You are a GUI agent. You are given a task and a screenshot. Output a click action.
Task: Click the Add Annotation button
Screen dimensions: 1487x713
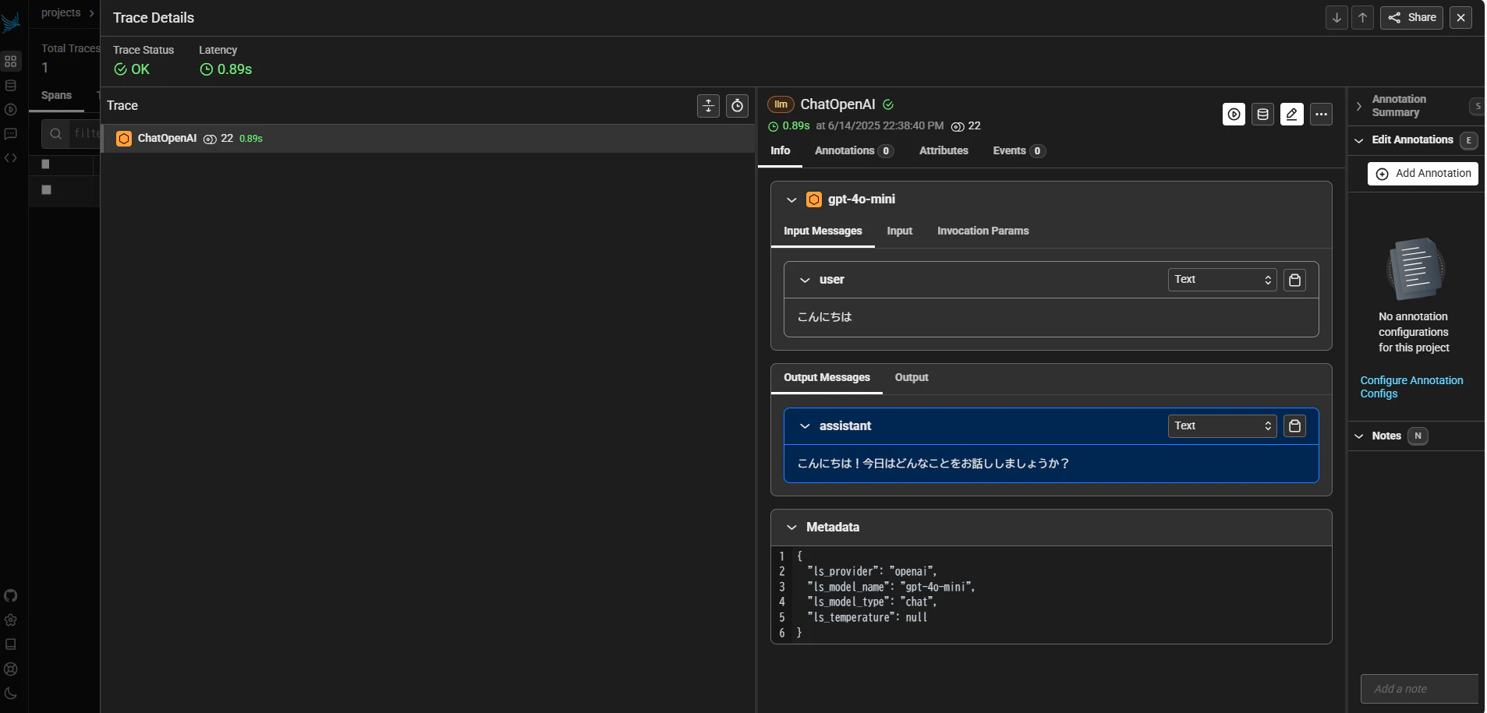(1423, 174)
